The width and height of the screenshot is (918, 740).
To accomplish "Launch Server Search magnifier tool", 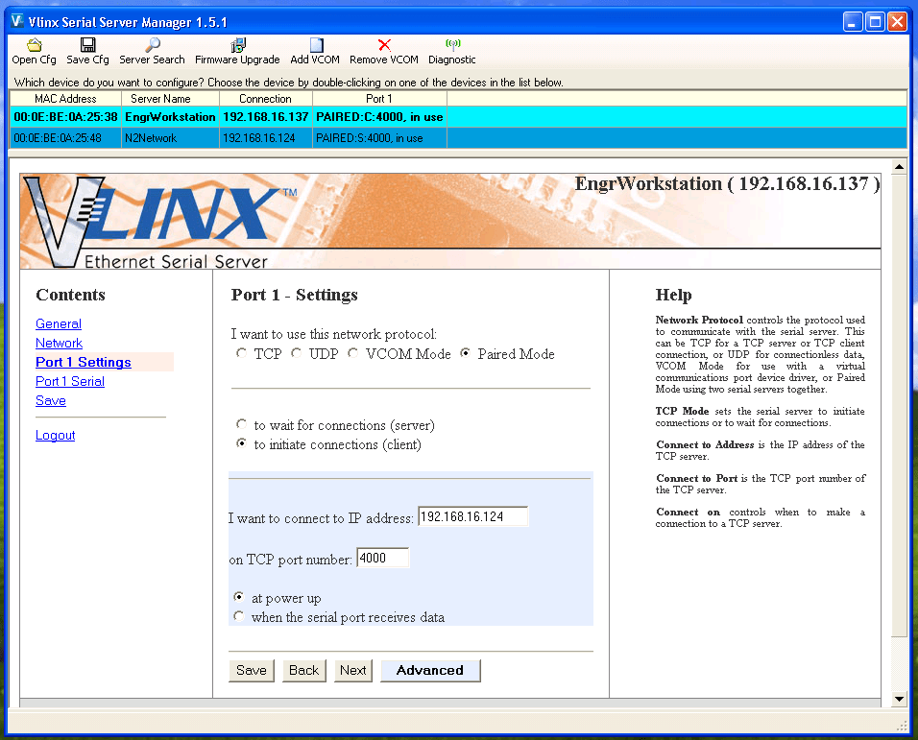I will coord(153,52).
